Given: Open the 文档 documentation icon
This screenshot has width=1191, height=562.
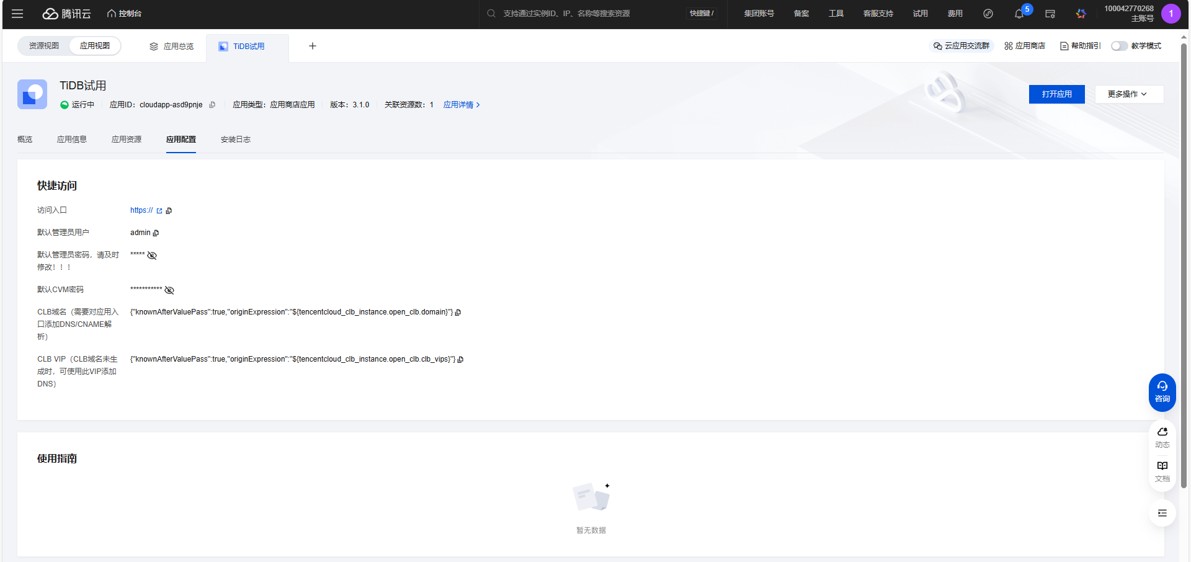Looking at the screenshot, I should tap(1162, 471).
